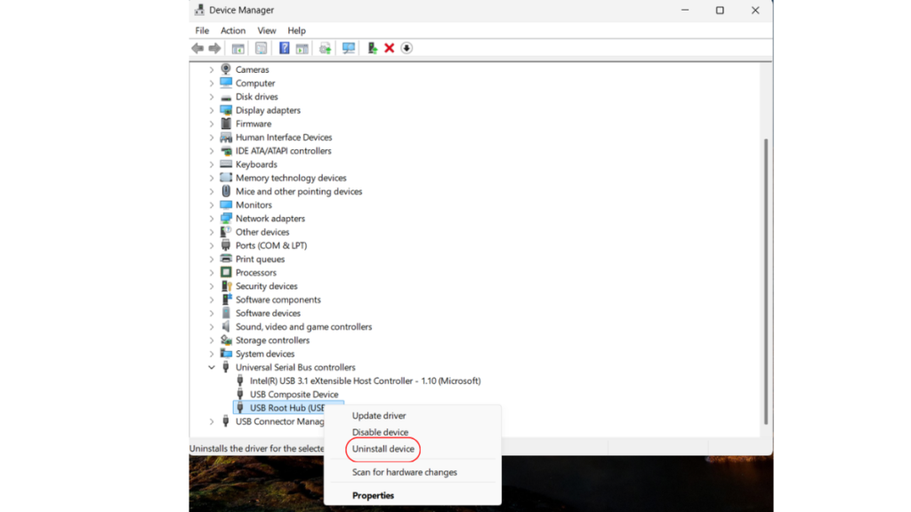Select the Processors label
The height and width of the screenshot is (512, 911).
(x=255, y=272)
